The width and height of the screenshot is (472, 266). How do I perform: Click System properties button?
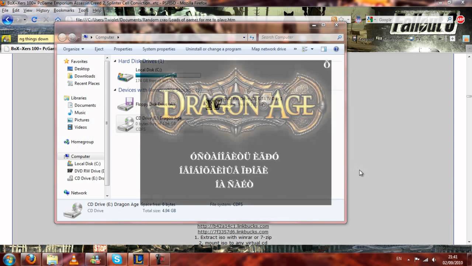click(x=159, y=49)
